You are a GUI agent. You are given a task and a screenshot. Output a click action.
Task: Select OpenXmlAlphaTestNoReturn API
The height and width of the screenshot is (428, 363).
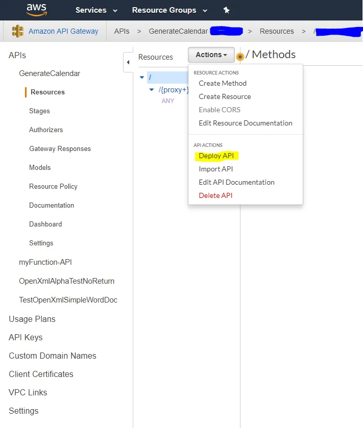[x=67, y=281]
